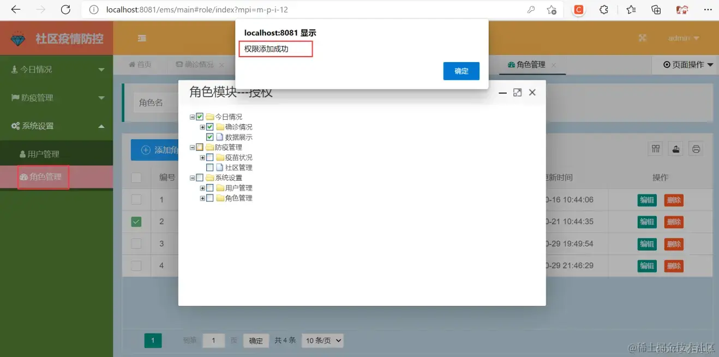This screenshot has width=719, height=357.
Task: Open the browser favorites list icon
Action: click(x=631, y=10)
